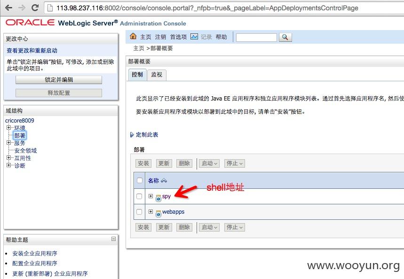Click 记录 in the toolbar
The width and height of the screenshot is (404, 279).
(x=206, y=37)
